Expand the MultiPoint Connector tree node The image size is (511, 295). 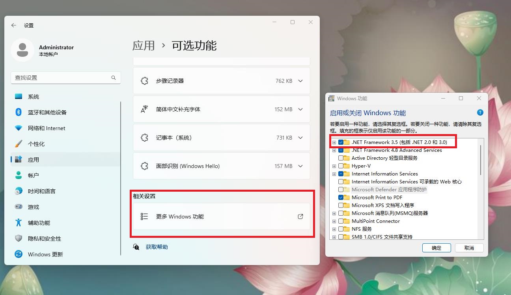click(334, 221)
